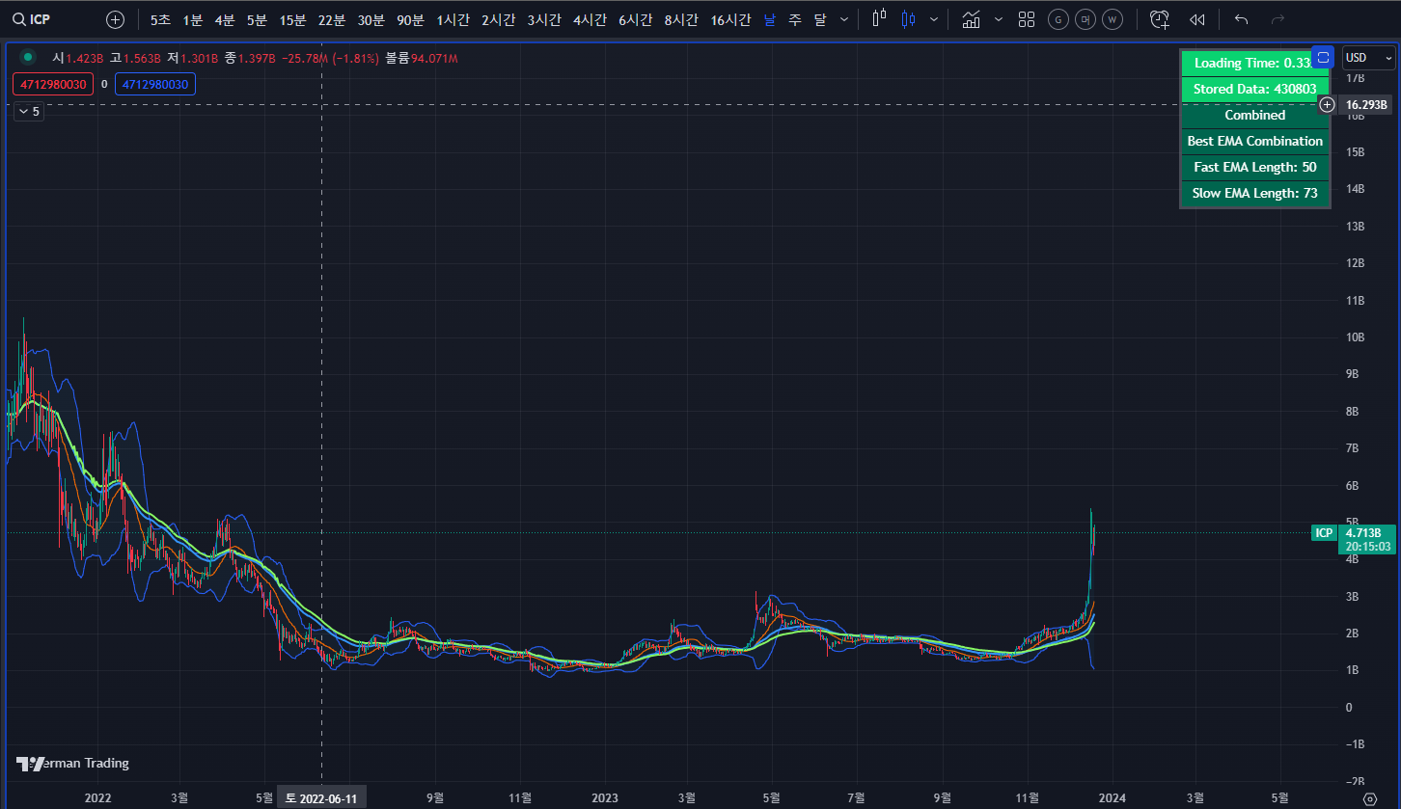Click the ICP symbol tag on price axis

point(1324,533)
